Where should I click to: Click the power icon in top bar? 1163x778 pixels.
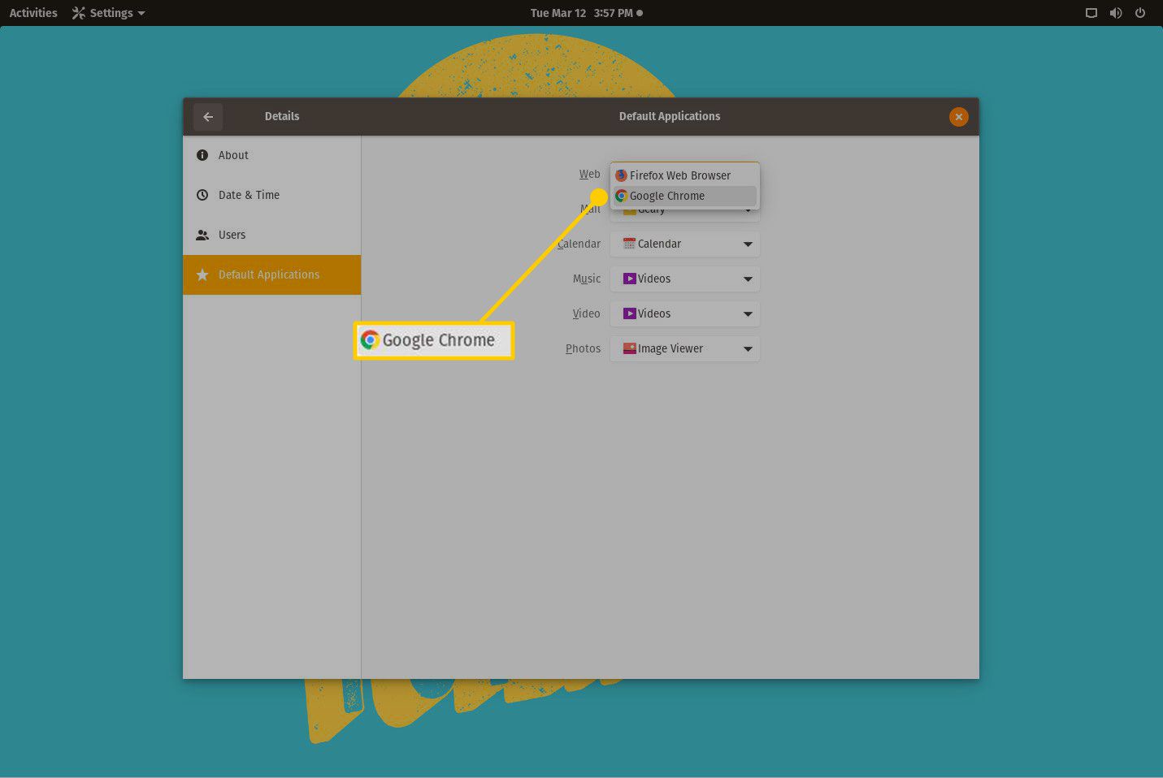pos(1140,13)
